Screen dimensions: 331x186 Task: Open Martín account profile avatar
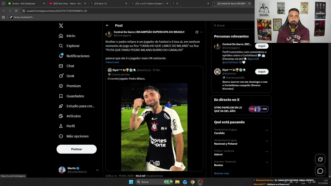click(62, 170)
